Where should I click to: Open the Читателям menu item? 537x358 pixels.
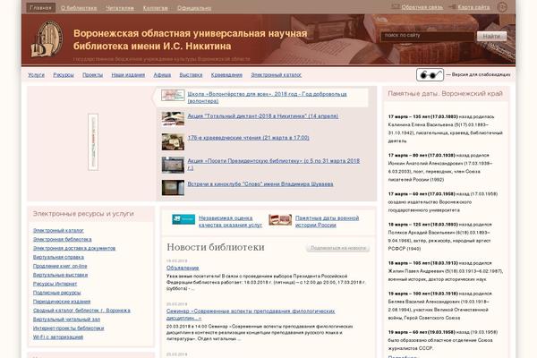point(120,8)
